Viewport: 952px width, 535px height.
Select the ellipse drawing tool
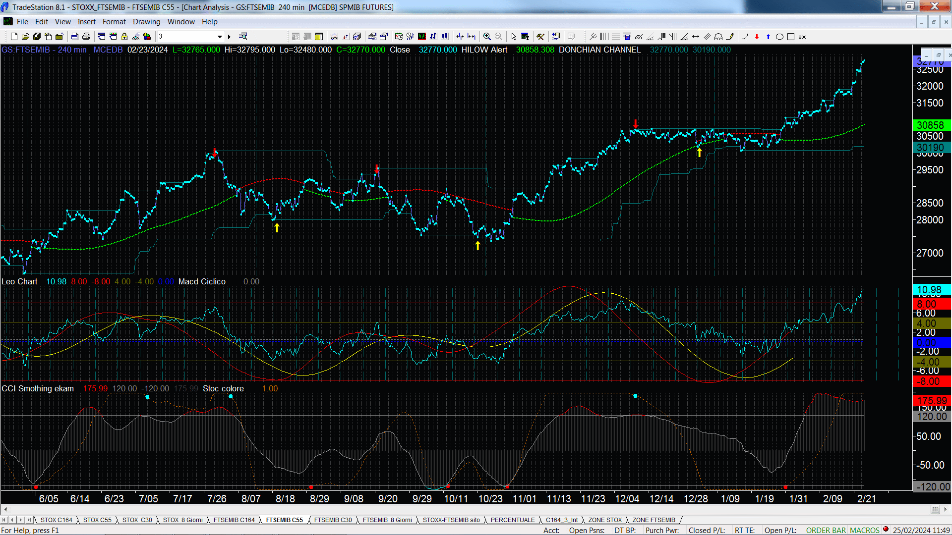779,36
